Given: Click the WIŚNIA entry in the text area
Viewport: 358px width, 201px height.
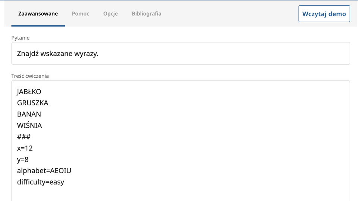Looking at the screenshot, I should pos(29,126).
